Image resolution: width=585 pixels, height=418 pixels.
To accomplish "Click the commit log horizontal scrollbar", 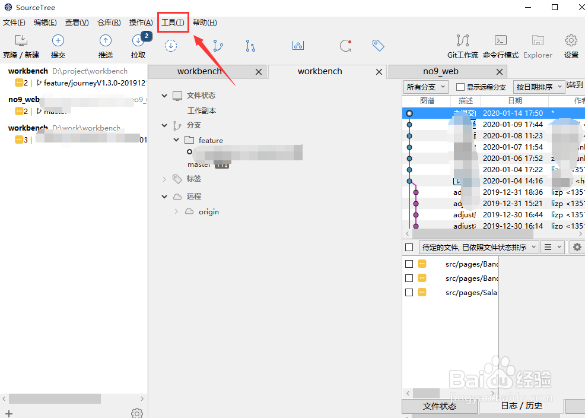I will coord(472,233).
